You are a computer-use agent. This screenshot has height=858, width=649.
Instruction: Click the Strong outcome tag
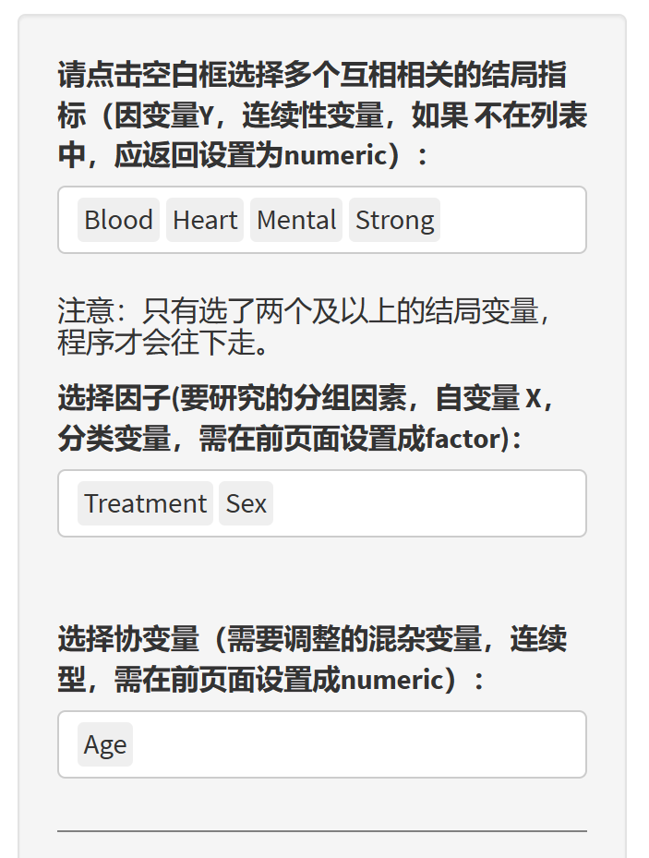point(394,220)
